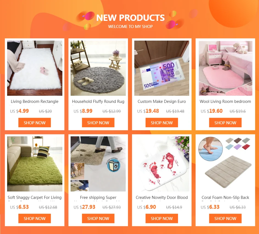Screen dimensions: 259x234
Task: Open the pink wool oval rug image
Action: click(x=225, y=68)
